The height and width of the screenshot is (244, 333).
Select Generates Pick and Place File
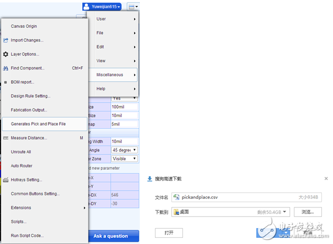45,124
